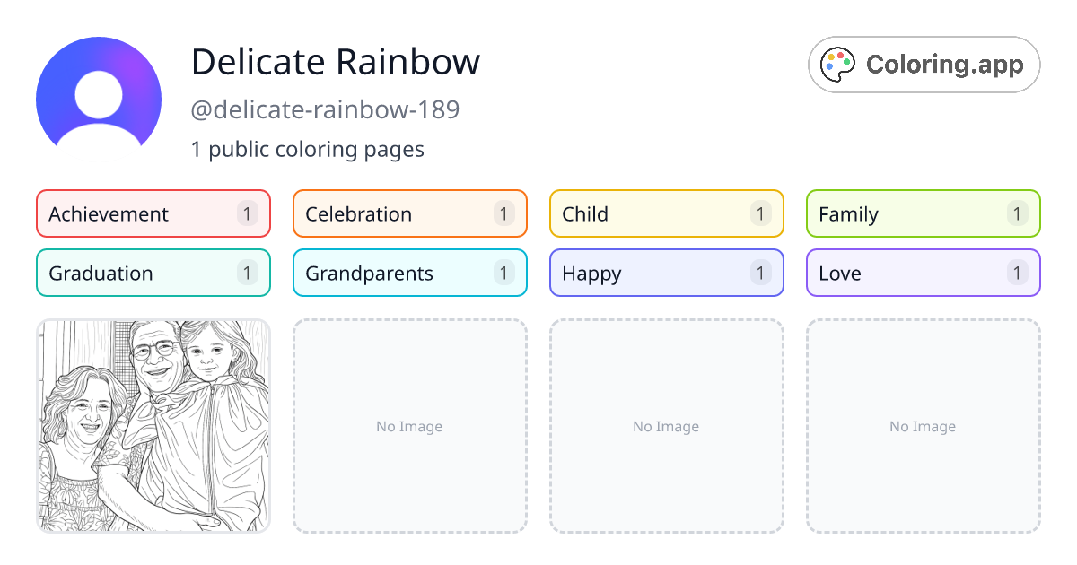Image resolution: width=1077 pixels, height=565 pixels.
Task: Click the Coloring.app palette logo icon
Action: [x=837, y=64]
